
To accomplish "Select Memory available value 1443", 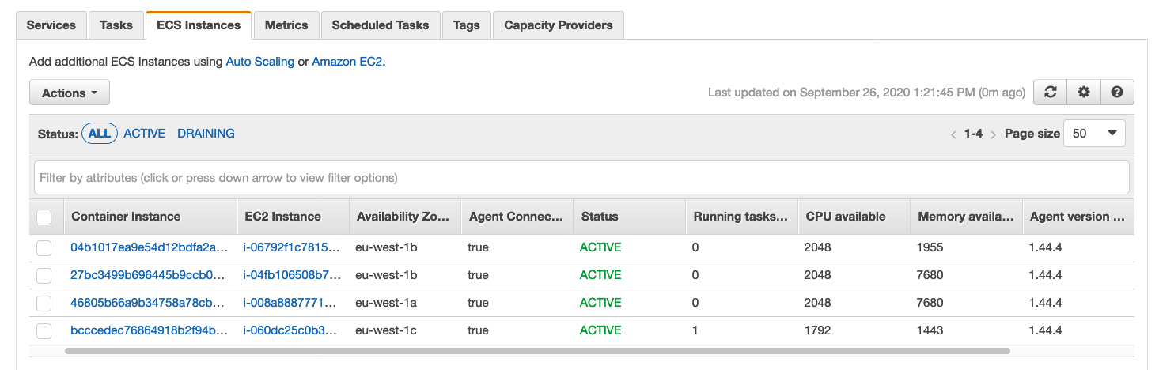I will [x=930, y=330].
